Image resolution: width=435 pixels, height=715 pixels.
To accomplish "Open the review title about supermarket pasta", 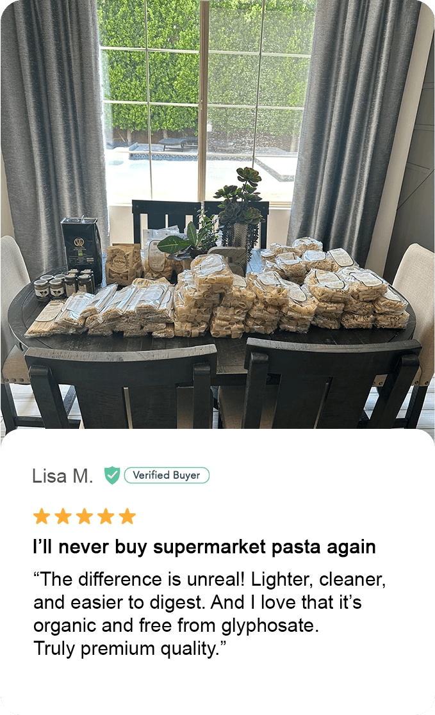I will [204, 547].
